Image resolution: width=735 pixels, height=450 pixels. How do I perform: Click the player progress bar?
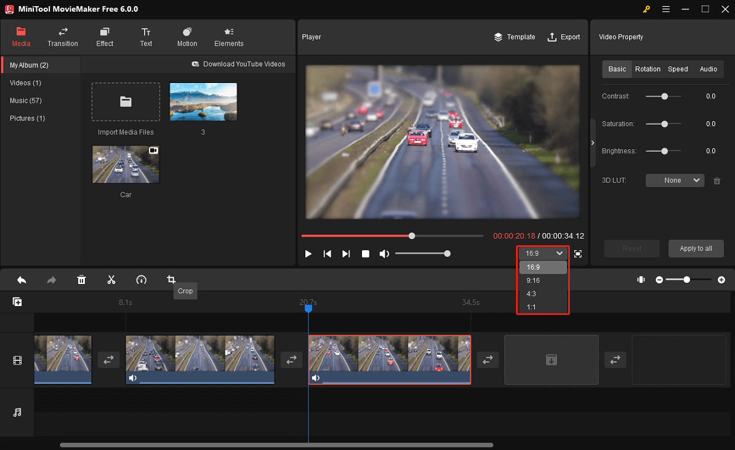[392, 236]
